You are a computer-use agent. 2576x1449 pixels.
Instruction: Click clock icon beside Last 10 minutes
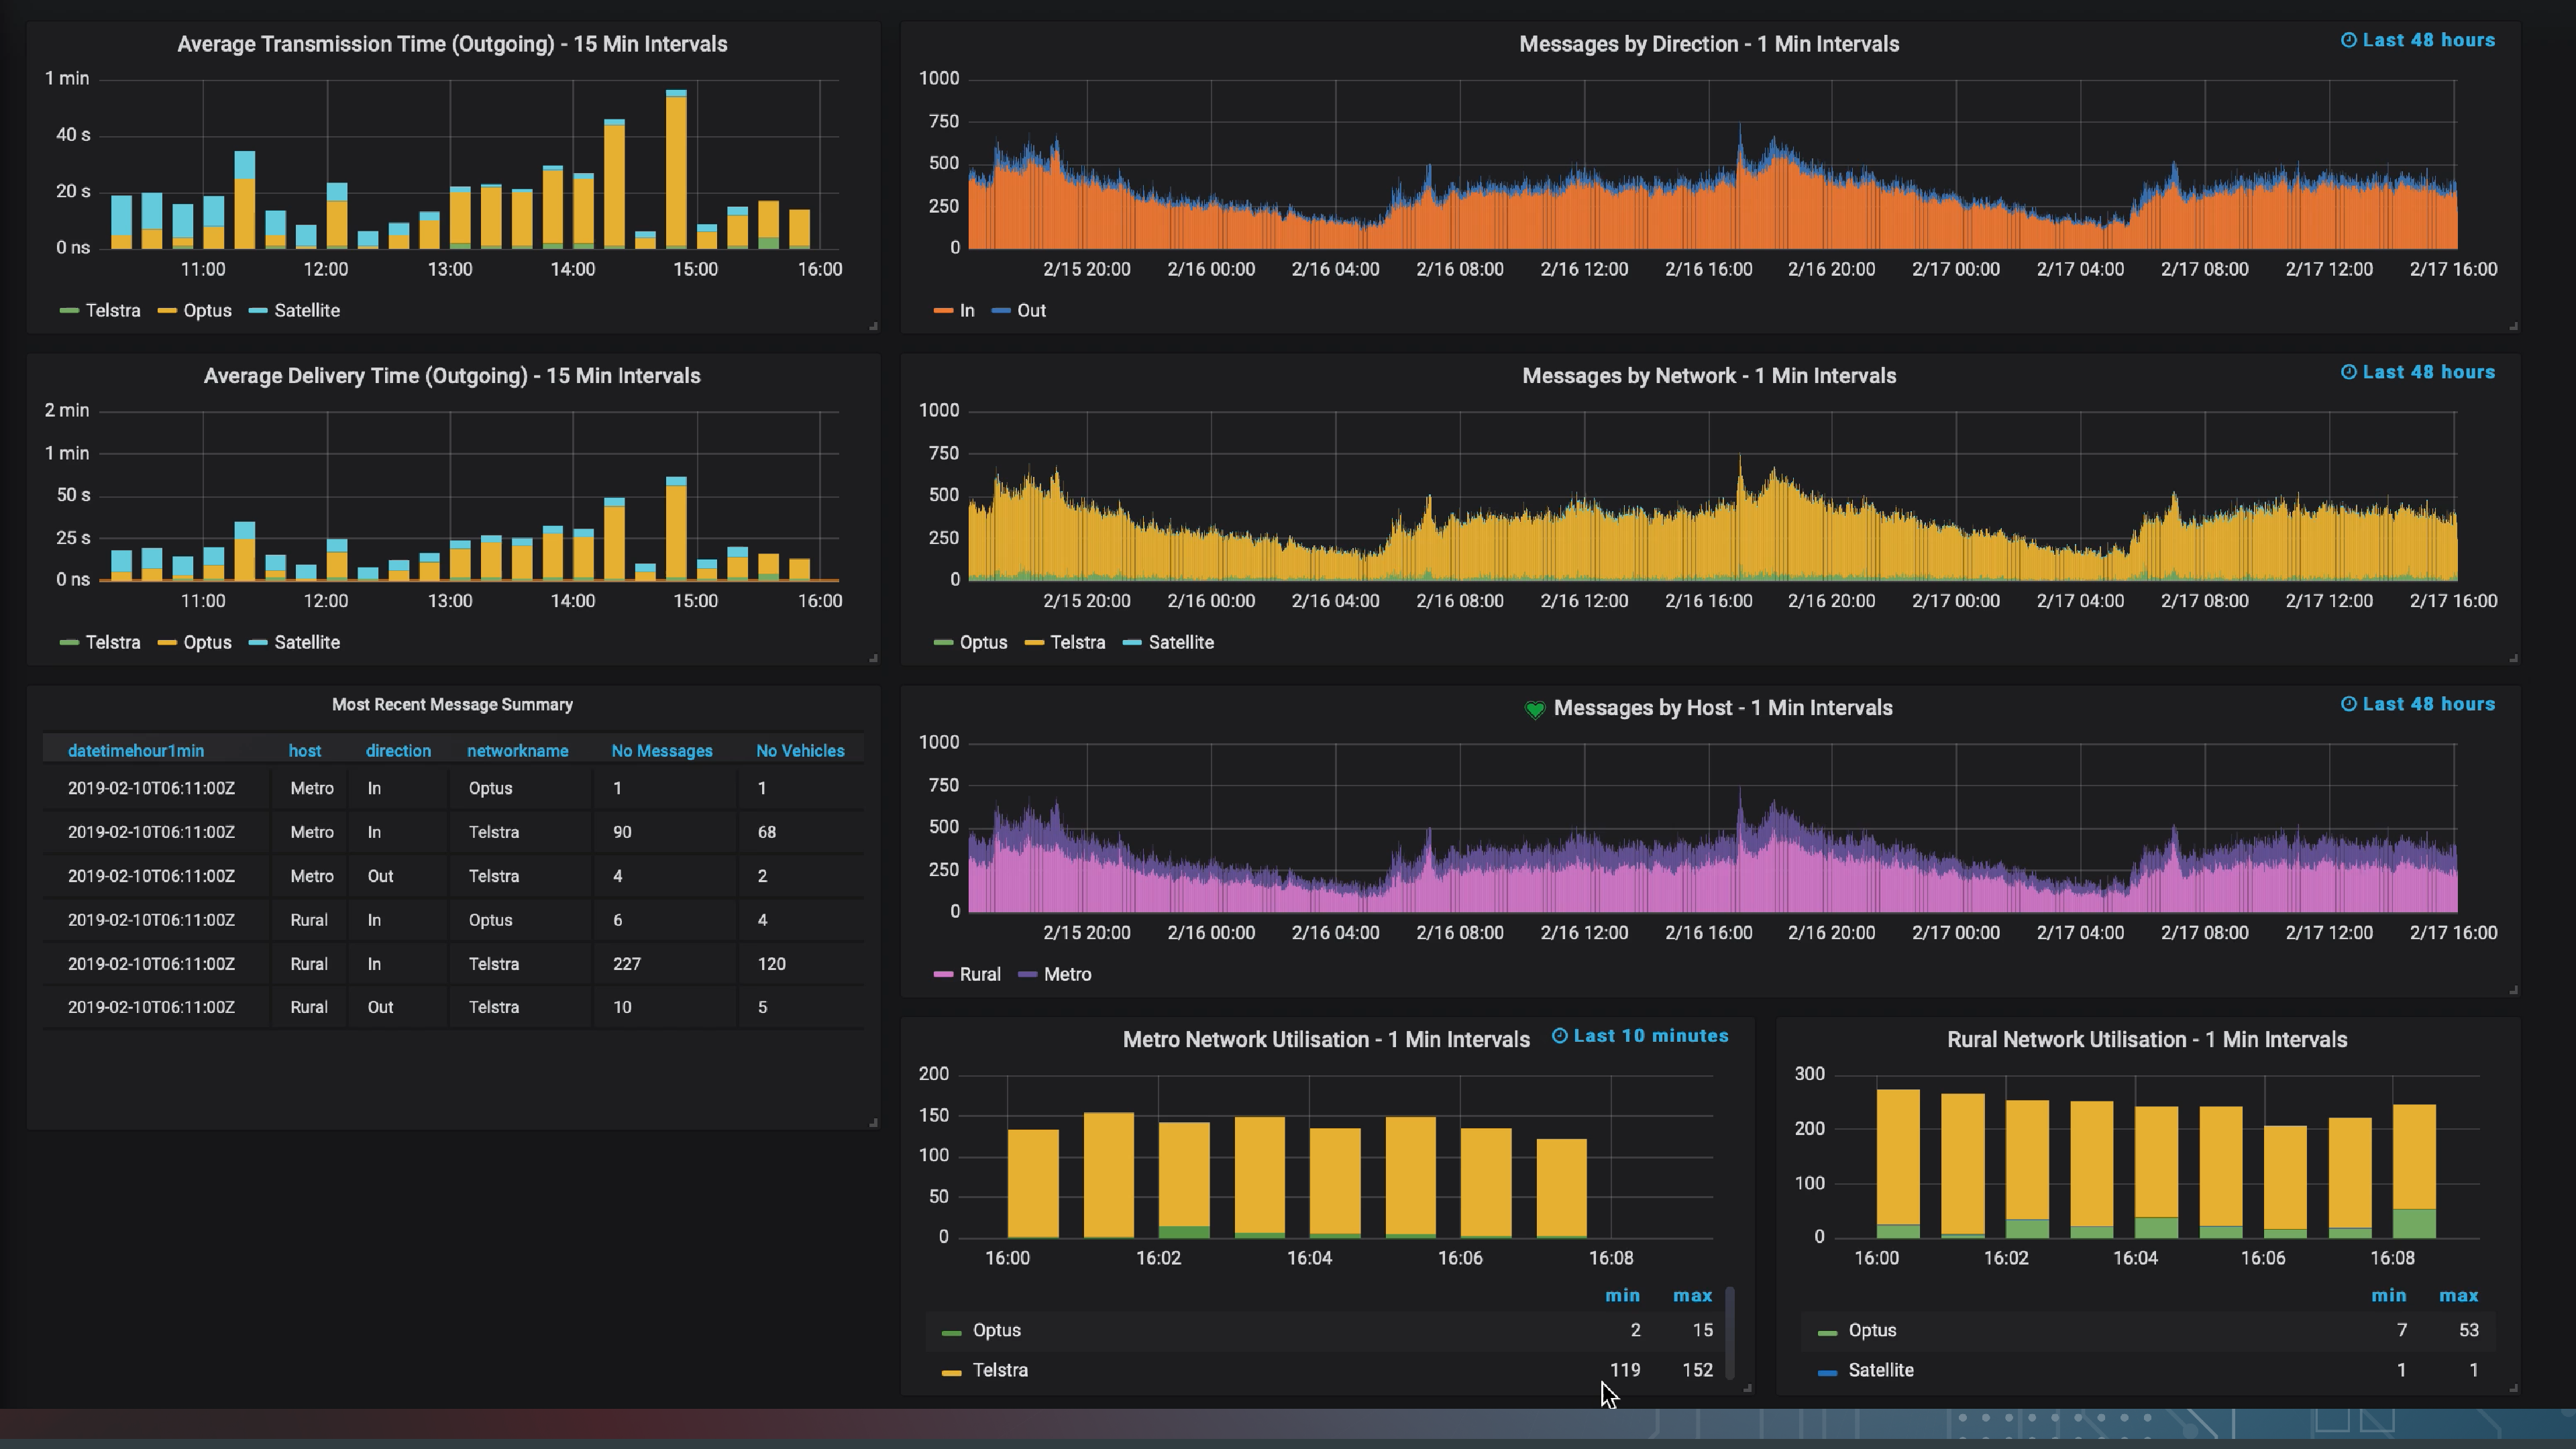(x=1559, y=1036)
